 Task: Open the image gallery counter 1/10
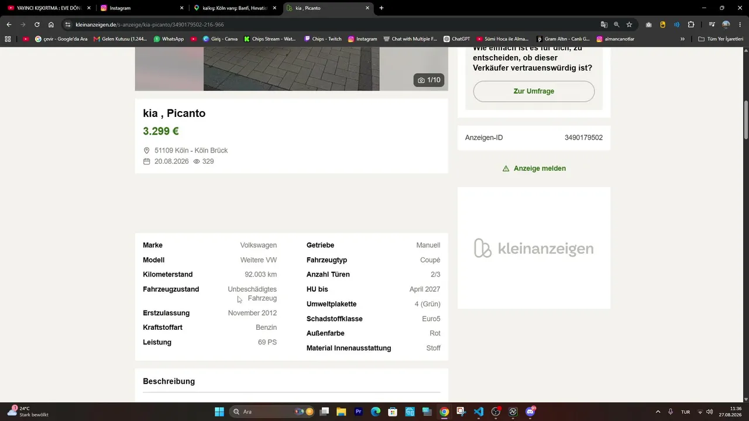coord(429,80)
